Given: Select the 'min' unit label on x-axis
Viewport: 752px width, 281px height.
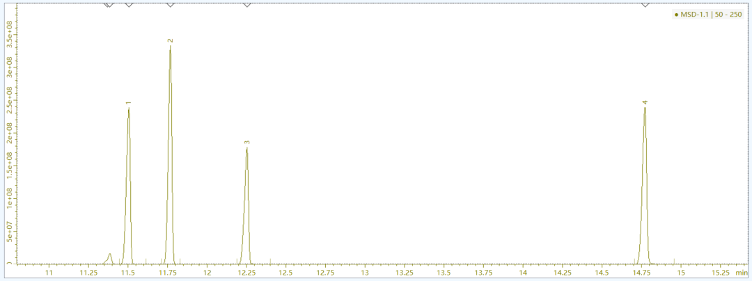Looking at the screenshot, I should pos(741,273).
